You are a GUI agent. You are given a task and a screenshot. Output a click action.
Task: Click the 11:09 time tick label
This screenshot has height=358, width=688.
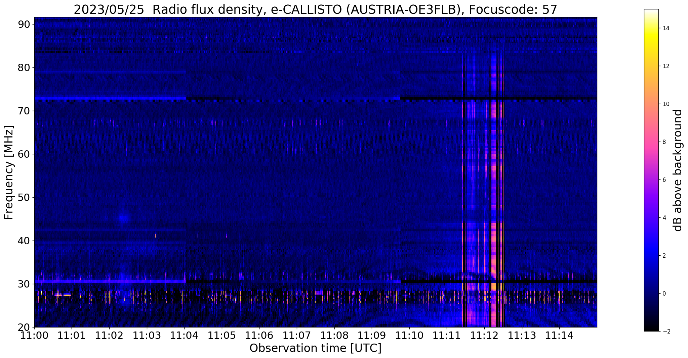[372, 336]
